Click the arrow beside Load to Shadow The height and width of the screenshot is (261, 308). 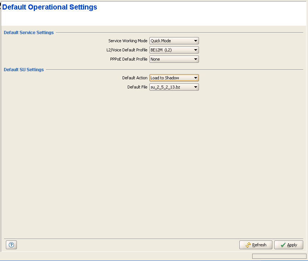click(x=196, y=78)
